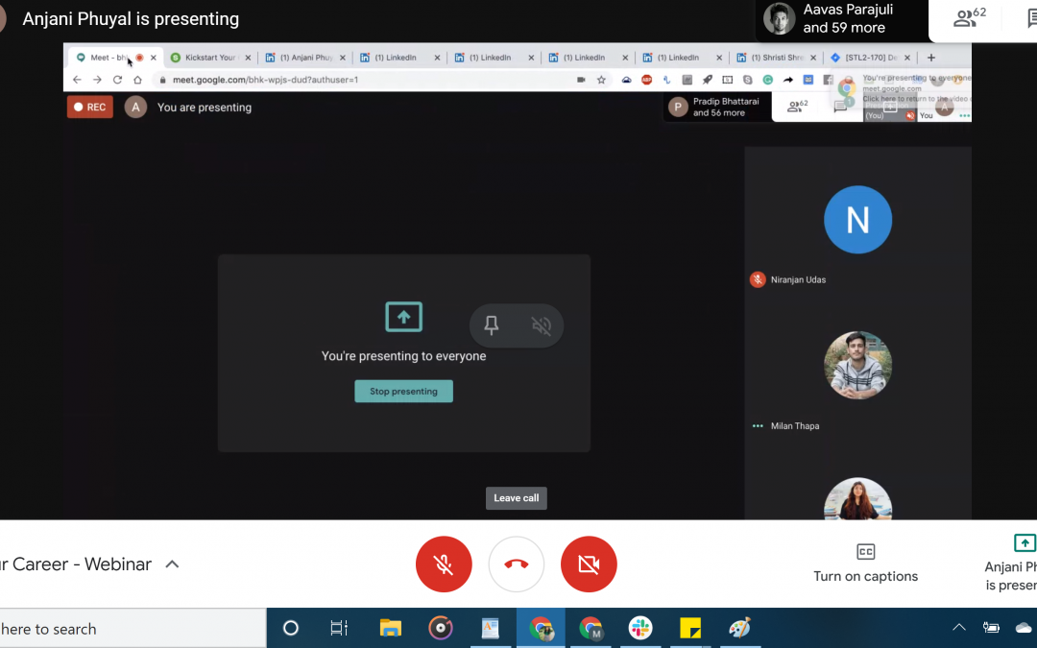Click the red ABP Adblock Plus extension icon

[647, 80]
